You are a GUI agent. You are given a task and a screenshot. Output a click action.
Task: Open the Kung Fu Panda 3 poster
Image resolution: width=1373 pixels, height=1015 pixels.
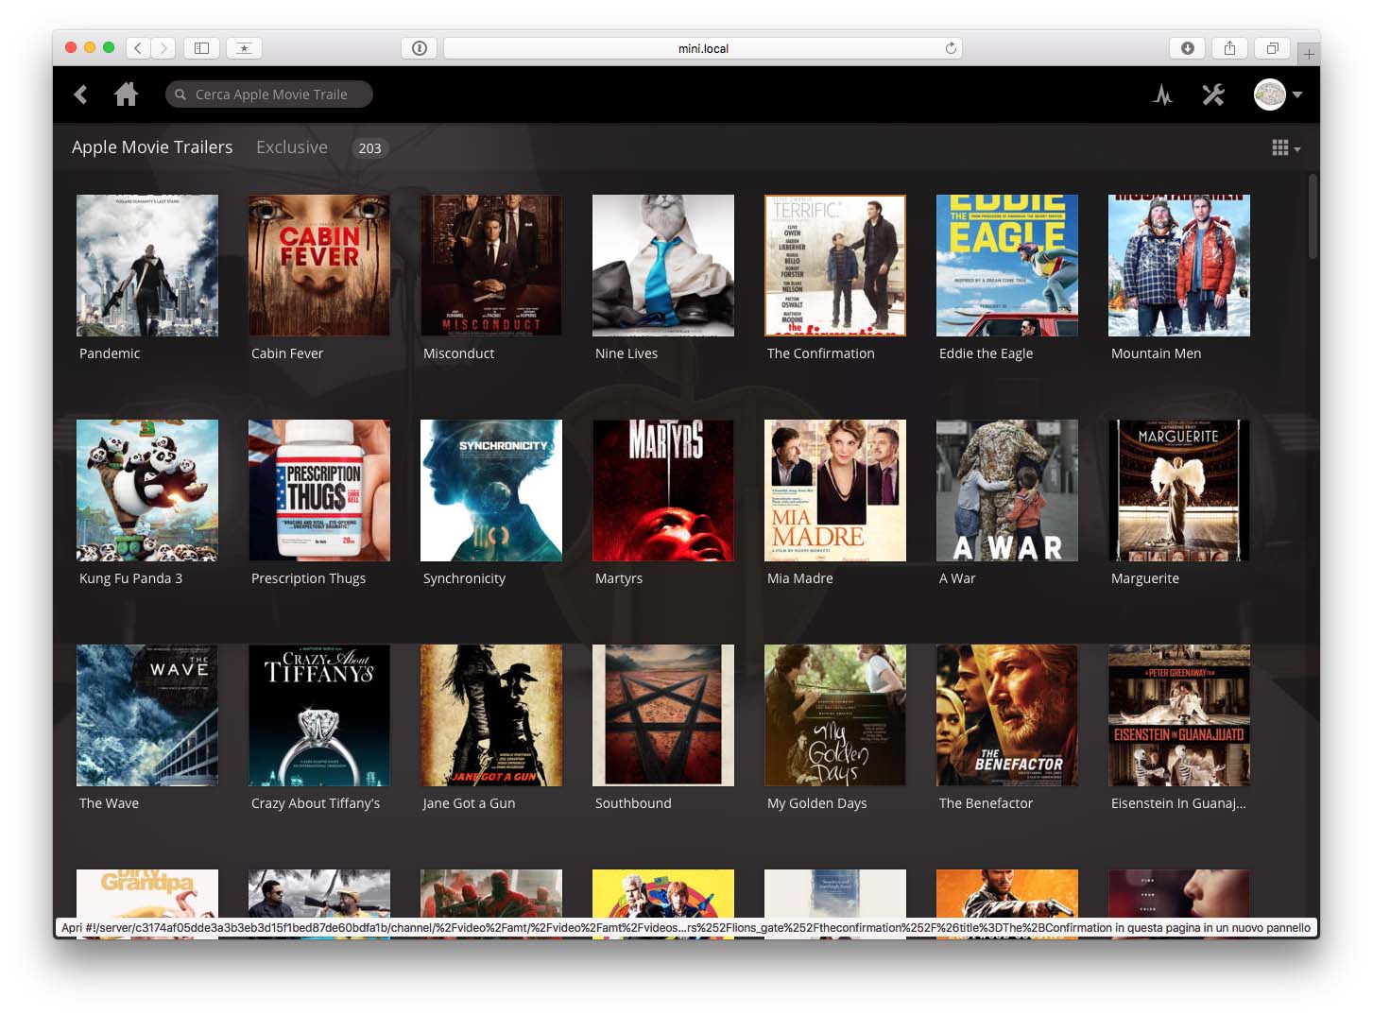(x=147, y=490)
